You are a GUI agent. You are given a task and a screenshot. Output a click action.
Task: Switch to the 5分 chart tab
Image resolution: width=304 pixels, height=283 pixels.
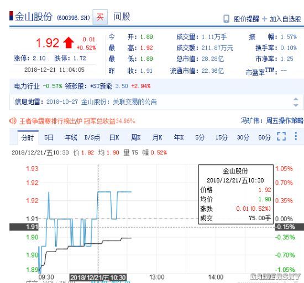tap(200, 137)
